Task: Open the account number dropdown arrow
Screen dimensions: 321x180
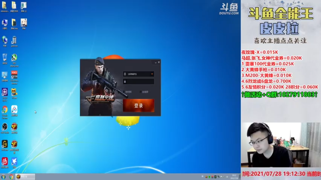Action: tap(152, 74)
